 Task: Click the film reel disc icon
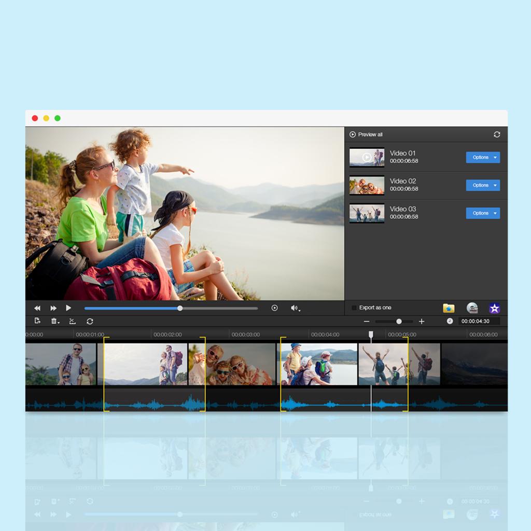[x=472, y=308]
